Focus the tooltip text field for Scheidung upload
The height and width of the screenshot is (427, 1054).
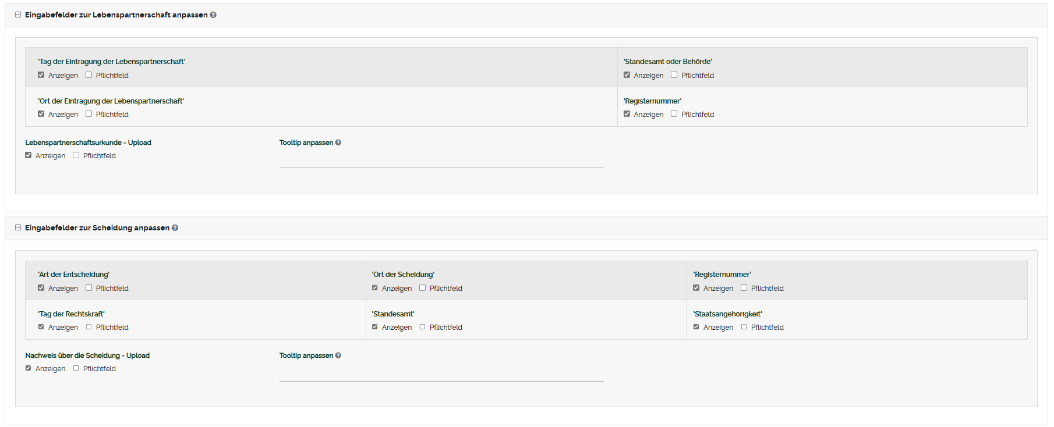pos(441,374)
